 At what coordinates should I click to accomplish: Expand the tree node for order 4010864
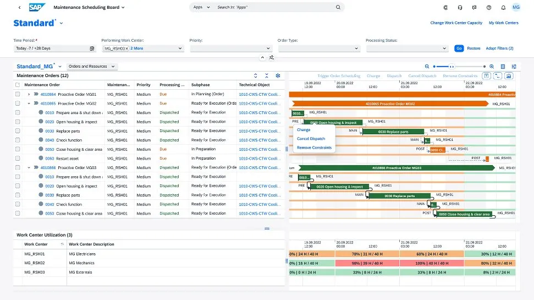[29, 94]
